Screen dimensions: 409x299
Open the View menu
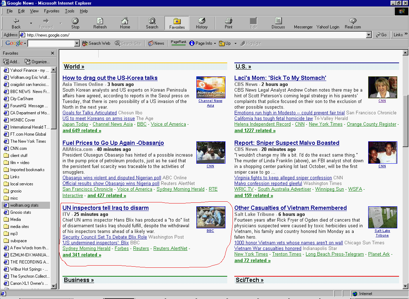pos(34,11)
